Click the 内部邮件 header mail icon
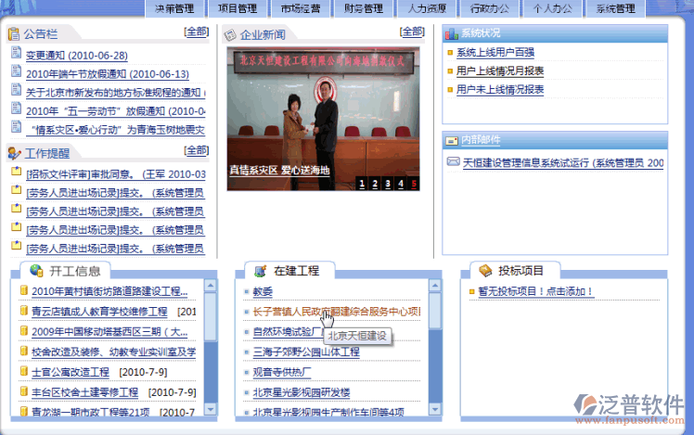The height and width of the screenshot is (435, 694). point(452,141)
